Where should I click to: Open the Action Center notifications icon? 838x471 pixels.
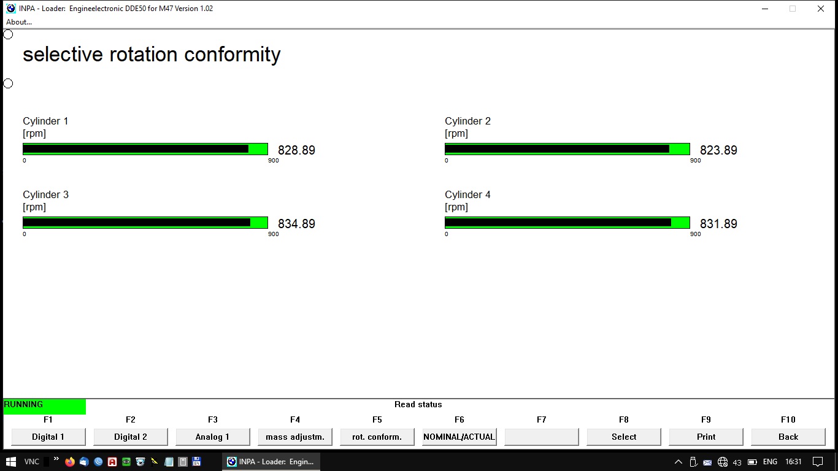click(818, 462)
